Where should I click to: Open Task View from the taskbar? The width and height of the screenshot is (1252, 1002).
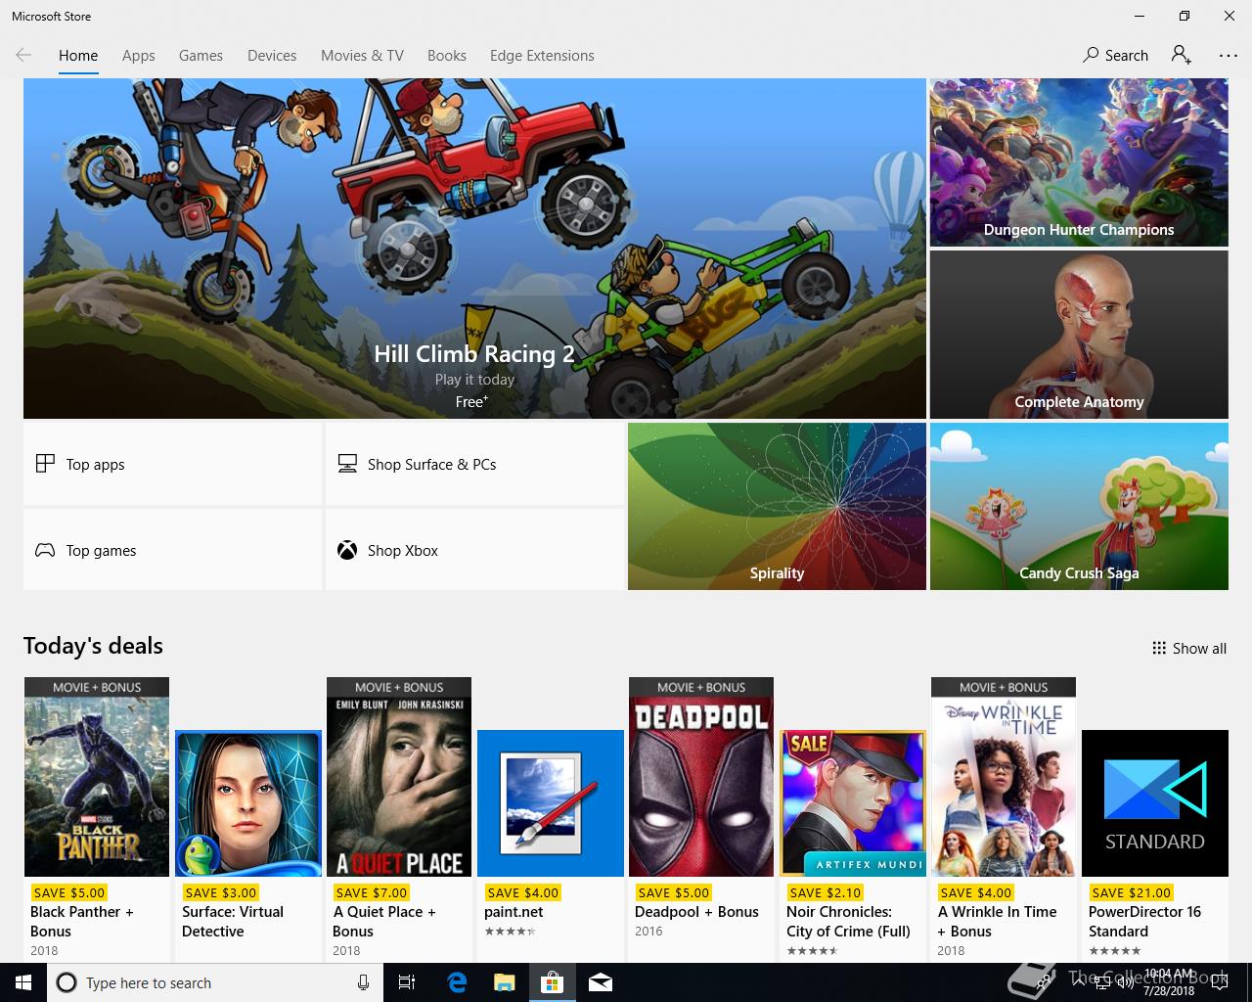[x=407, y=982]
